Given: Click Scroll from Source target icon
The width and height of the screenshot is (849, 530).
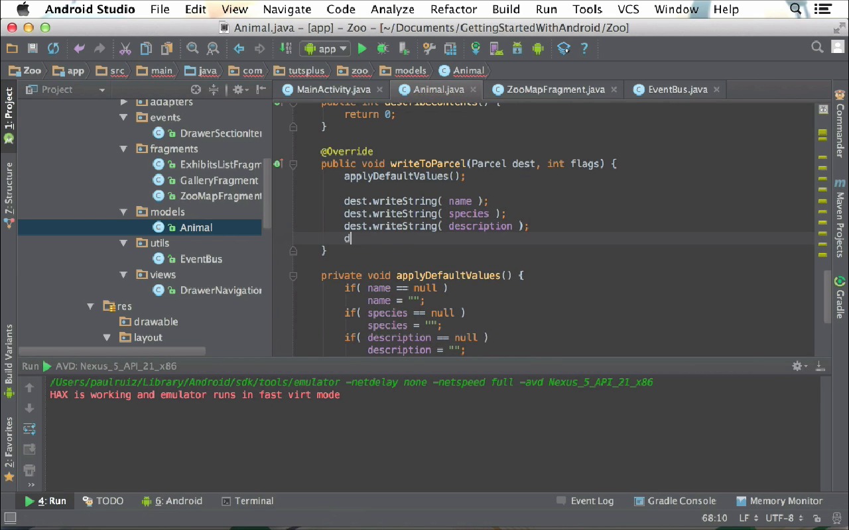Looking at the screenshot, I should coord(196,89).
